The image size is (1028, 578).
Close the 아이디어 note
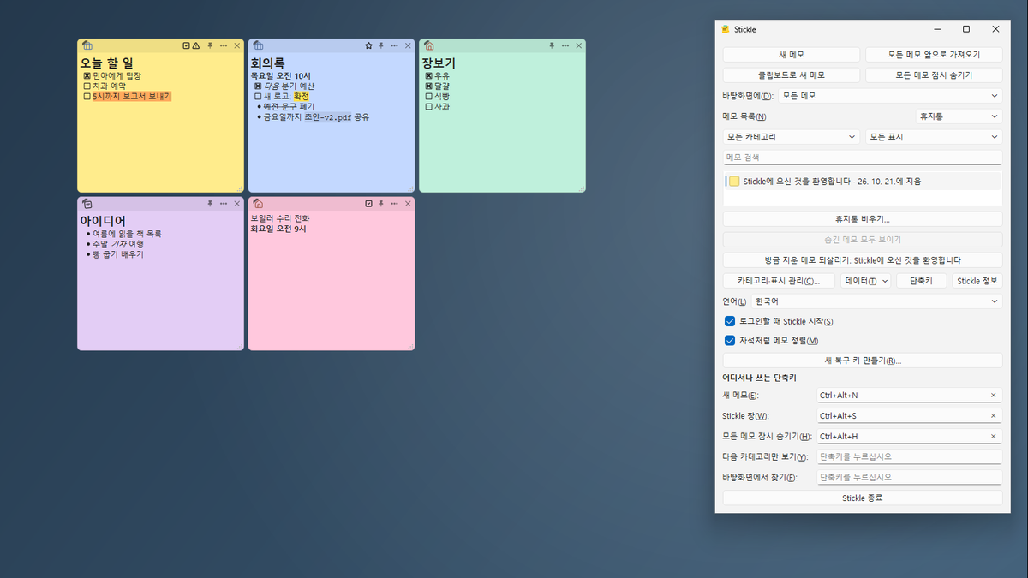click(x=237, y=204)
